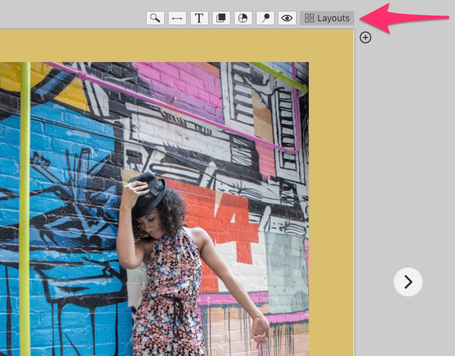Viewport: 455px width, 356px height.
Task: Click the horizontal double-arrow width tool
Action: click(177, 18)
